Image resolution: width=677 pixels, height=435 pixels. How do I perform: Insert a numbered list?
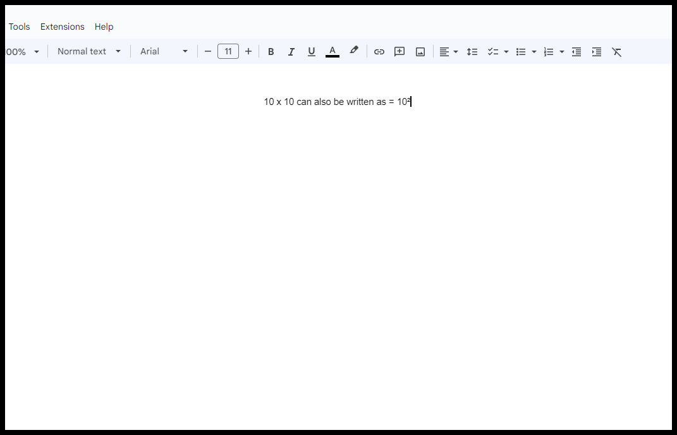pos(548,52)
